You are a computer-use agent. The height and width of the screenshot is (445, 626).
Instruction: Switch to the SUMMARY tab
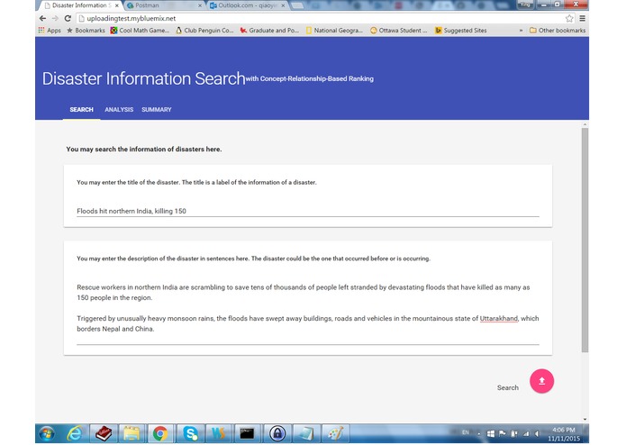157,109
